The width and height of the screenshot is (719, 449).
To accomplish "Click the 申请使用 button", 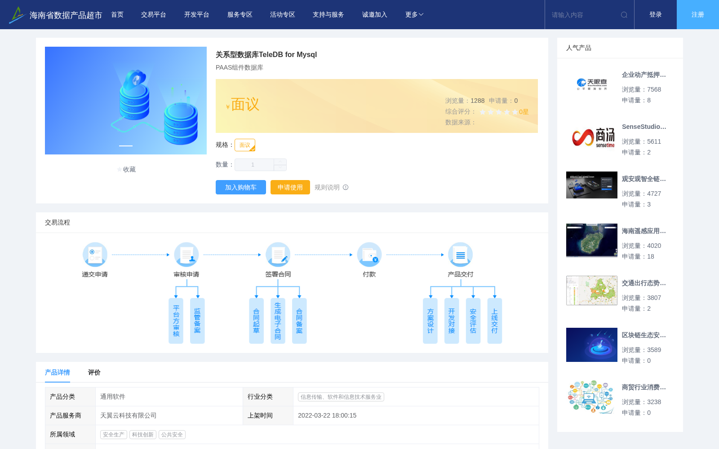I will pos(290,187).
